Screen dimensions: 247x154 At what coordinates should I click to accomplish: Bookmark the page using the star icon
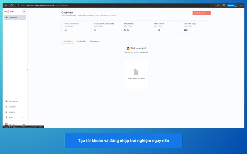coord(211,5)
